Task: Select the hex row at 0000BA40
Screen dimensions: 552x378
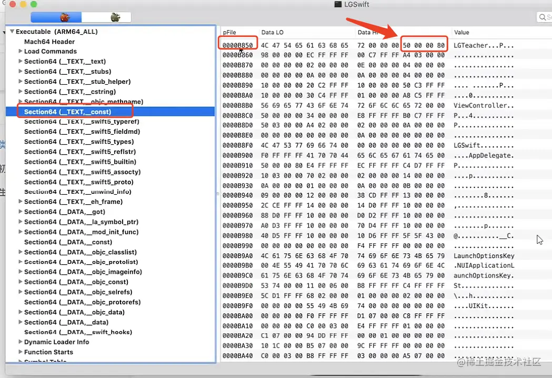Action: (386, 356)
